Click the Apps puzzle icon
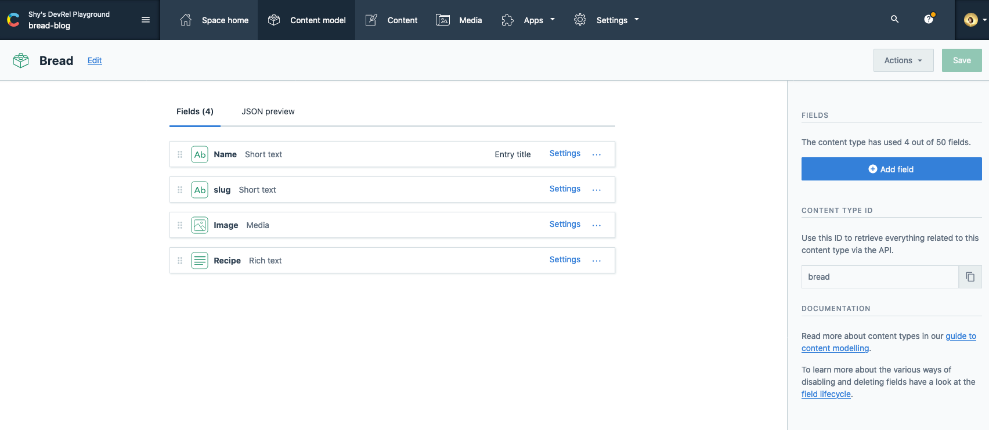Viewport: 989px width, 430px height. [x=508, y=20]
